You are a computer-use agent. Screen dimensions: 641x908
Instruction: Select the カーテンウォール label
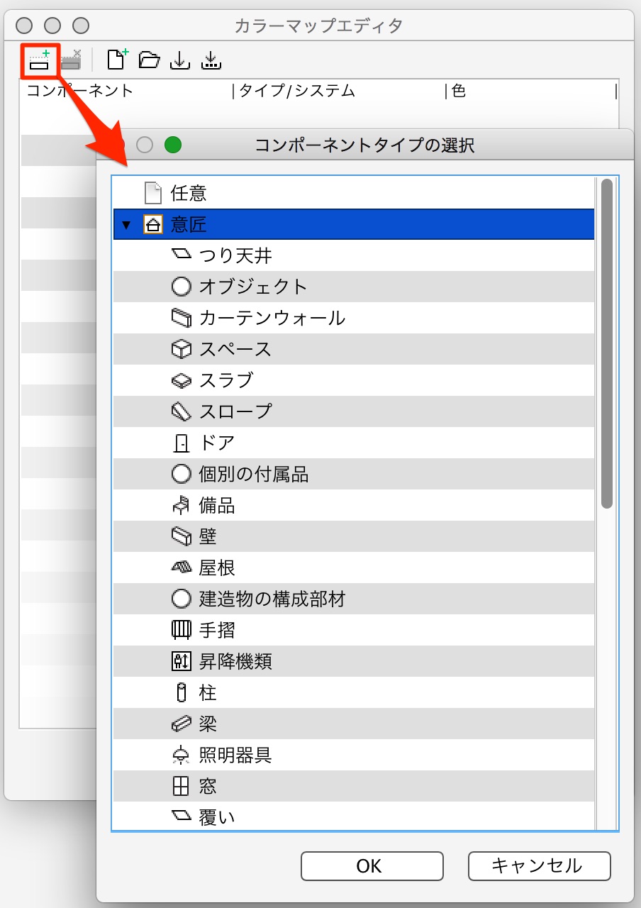click(x=272, y=318)
